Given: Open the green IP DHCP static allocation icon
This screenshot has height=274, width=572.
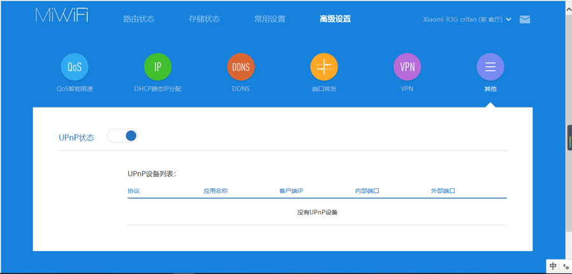Looking at the screenshot, I should [158, 67].
